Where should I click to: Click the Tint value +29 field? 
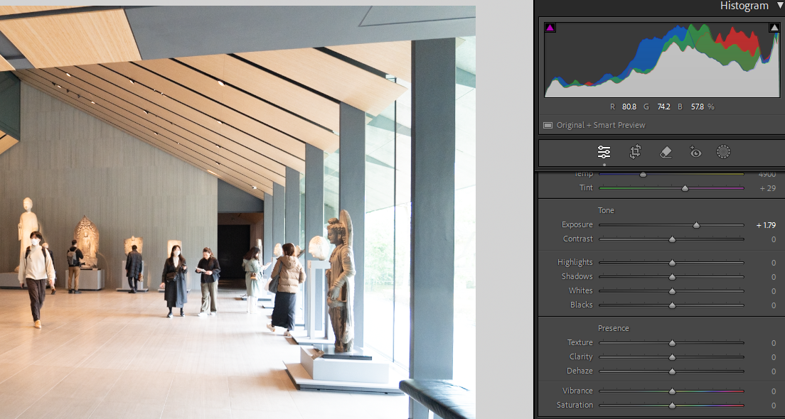click(x=768, y=188)
